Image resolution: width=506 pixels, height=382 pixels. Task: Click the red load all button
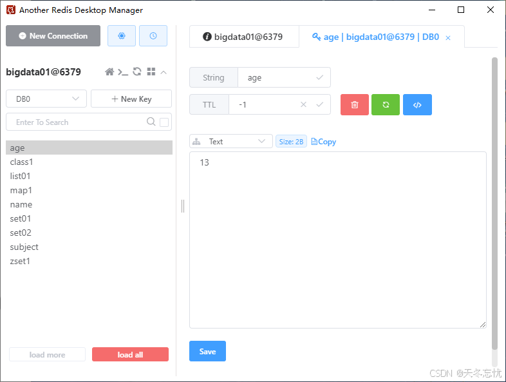coord(130,354)
